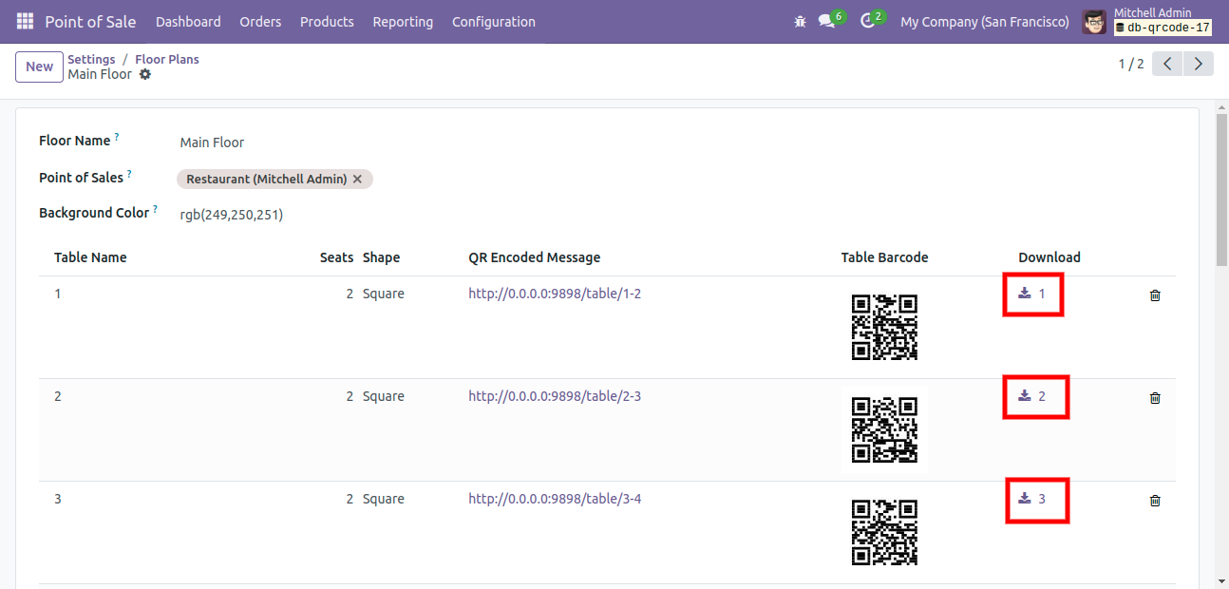Image resolution: width=1229 pixels, height=589 pixels.
Task: Click scrollbar down arrow
Action: 1221,581
